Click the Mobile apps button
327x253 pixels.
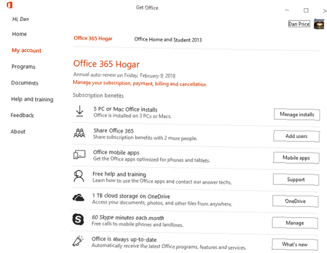click(x=296, y=158)
